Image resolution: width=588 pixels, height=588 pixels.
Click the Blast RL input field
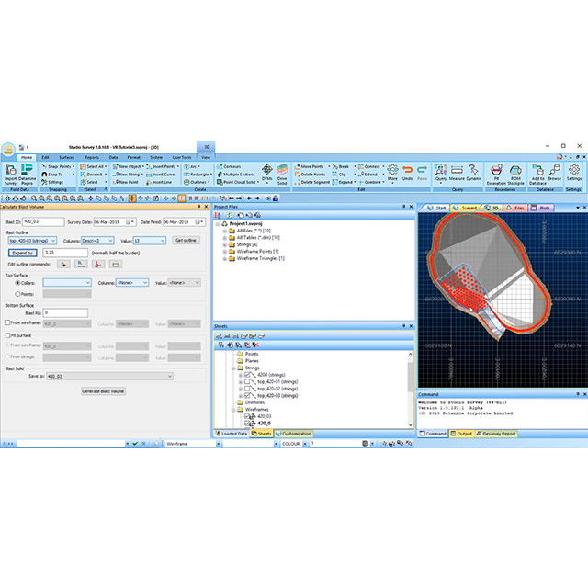64,312
